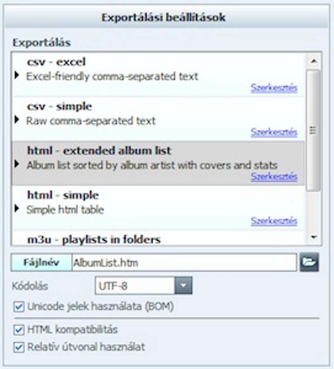The image size is (334, 369).
Task: Click the scrollbar down arrow
Action: click(313, 237)
